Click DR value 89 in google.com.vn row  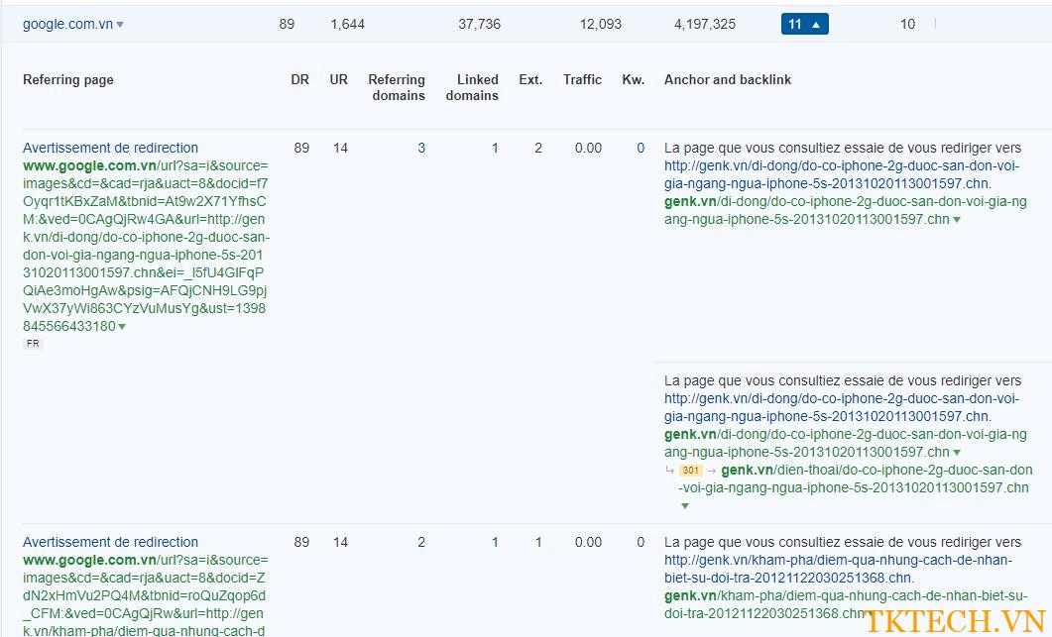287,24
